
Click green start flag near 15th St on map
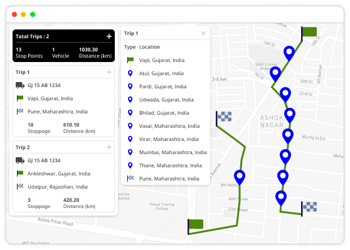[309, 34]
